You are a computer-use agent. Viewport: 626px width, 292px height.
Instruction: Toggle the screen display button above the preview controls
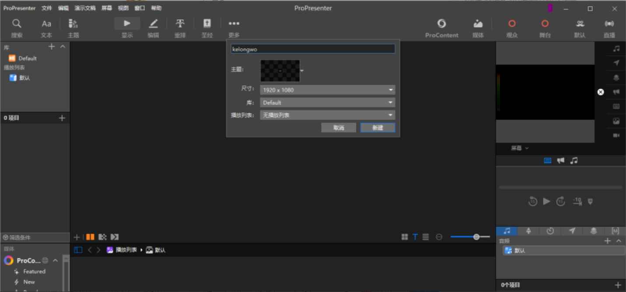coord(547,160)
